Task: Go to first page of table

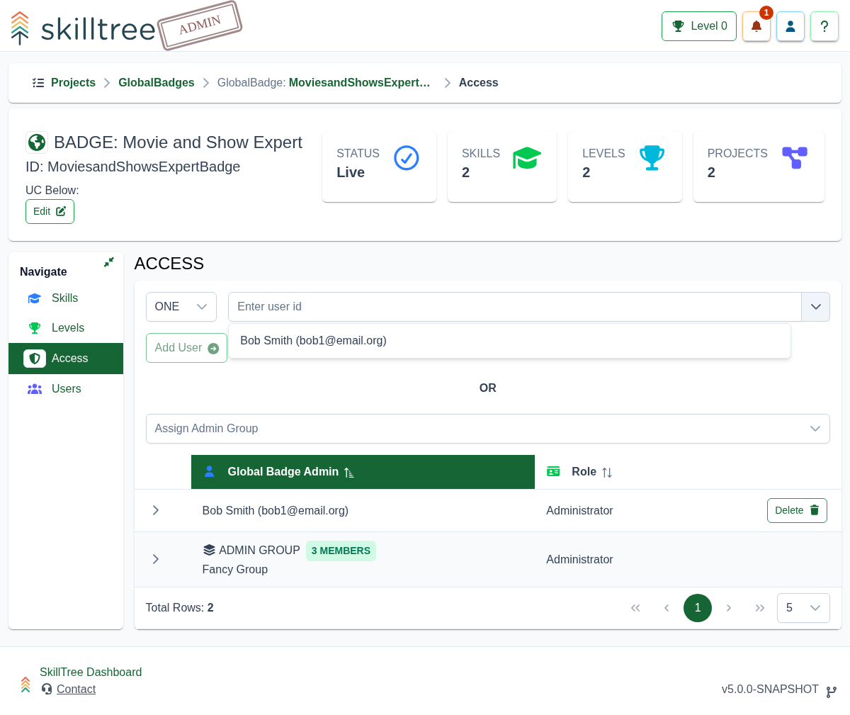Action: (x=635, y=608)
